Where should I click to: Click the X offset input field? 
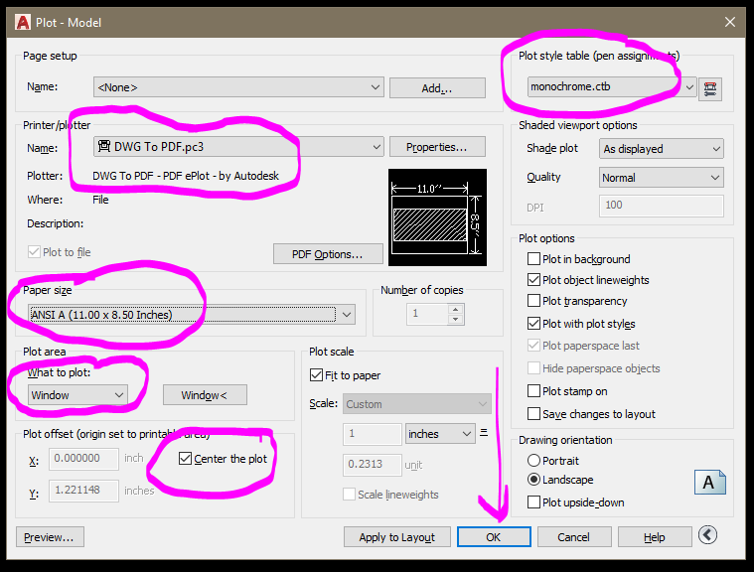pos(83,459)
